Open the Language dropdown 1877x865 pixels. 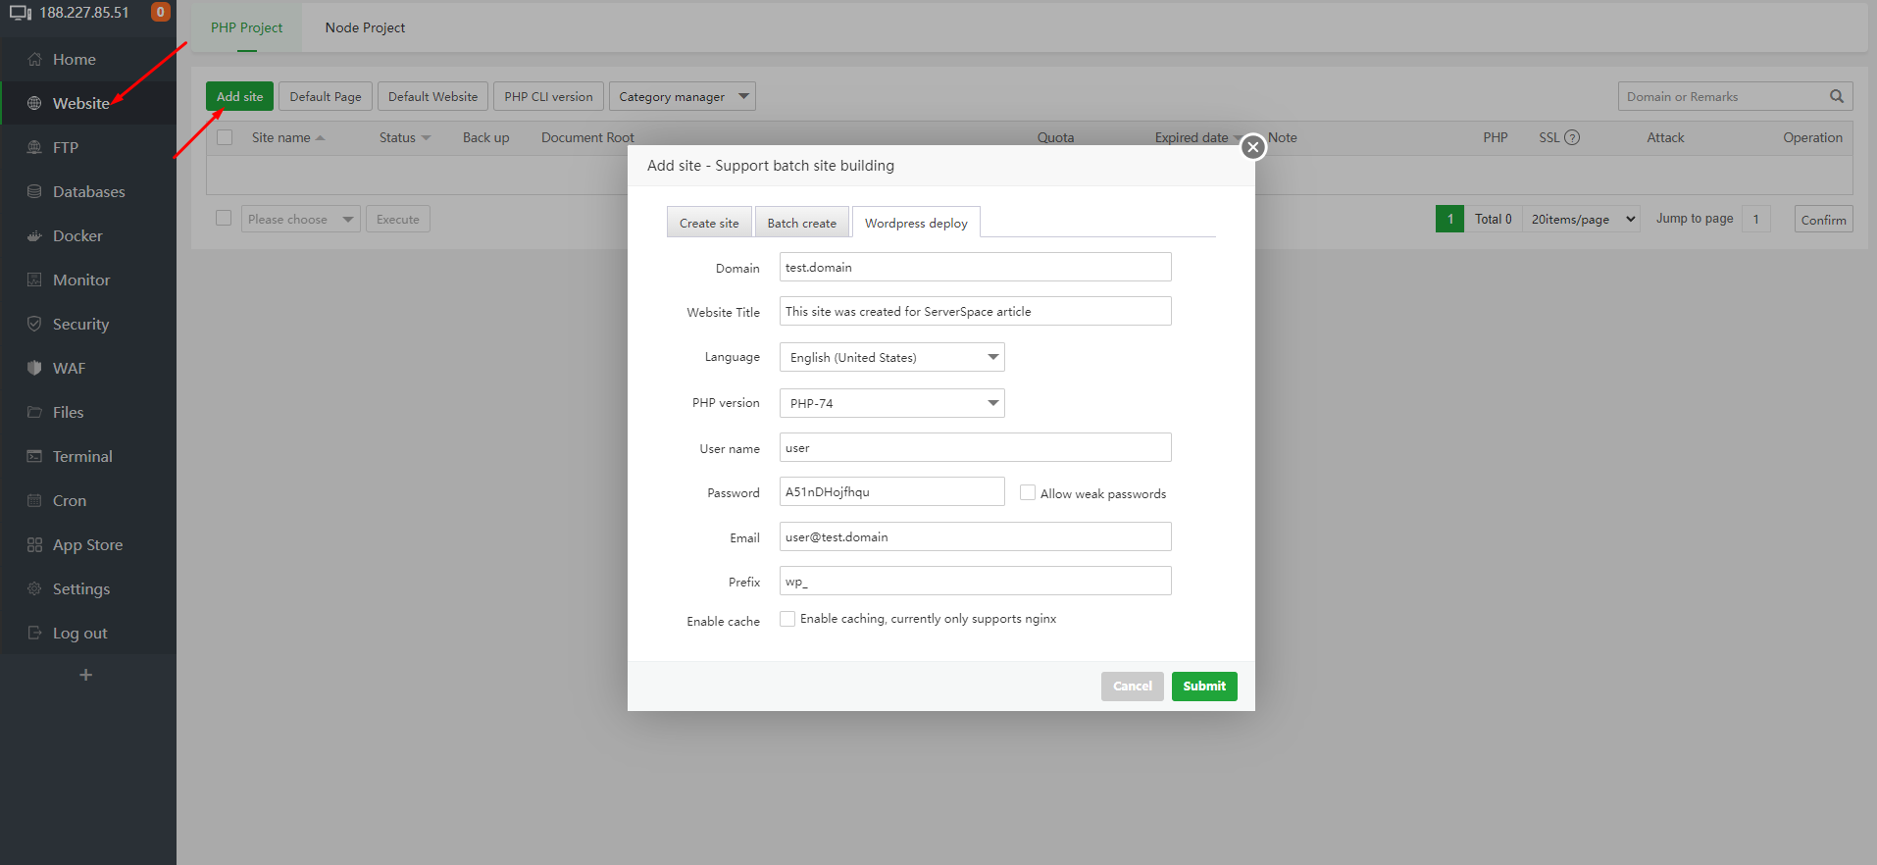[892, 357]
